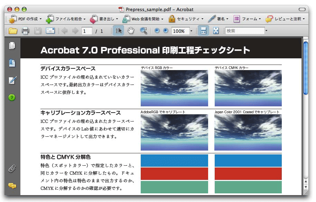Image resolution: width=316 pixels, height=202 pixels.
Task: Click the Combine Files plus icon
Action: tap(49, 19)
